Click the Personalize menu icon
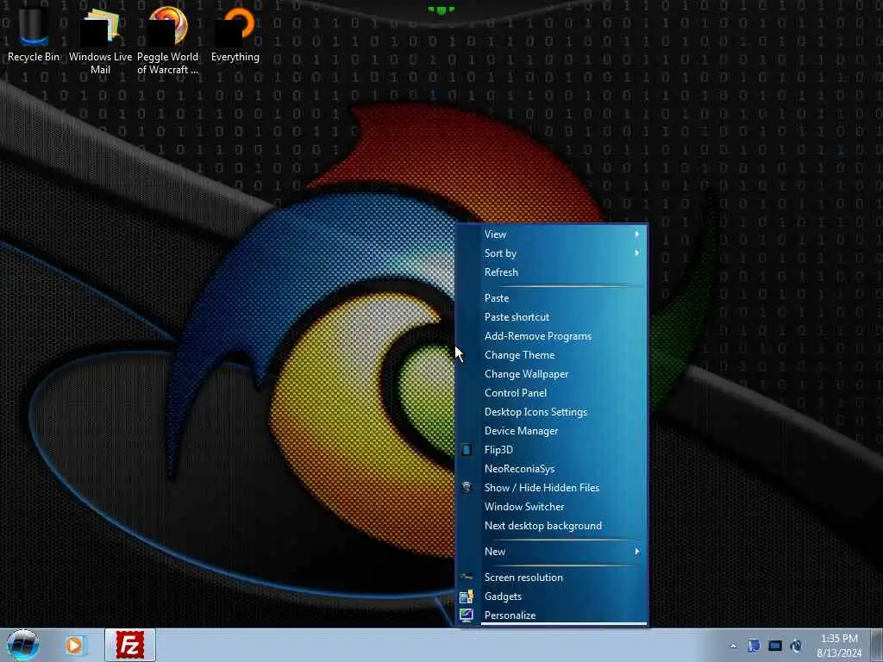 pos(467,615)
